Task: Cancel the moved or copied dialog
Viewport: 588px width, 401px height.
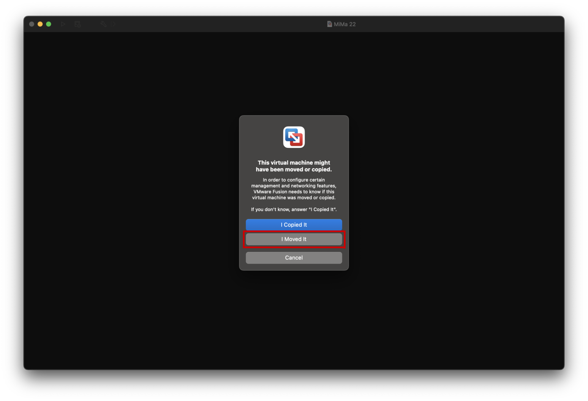Action: click(294, 257)
